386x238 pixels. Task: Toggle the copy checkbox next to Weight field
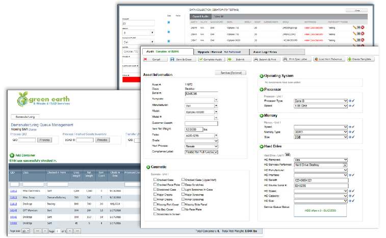click(169, 22)
